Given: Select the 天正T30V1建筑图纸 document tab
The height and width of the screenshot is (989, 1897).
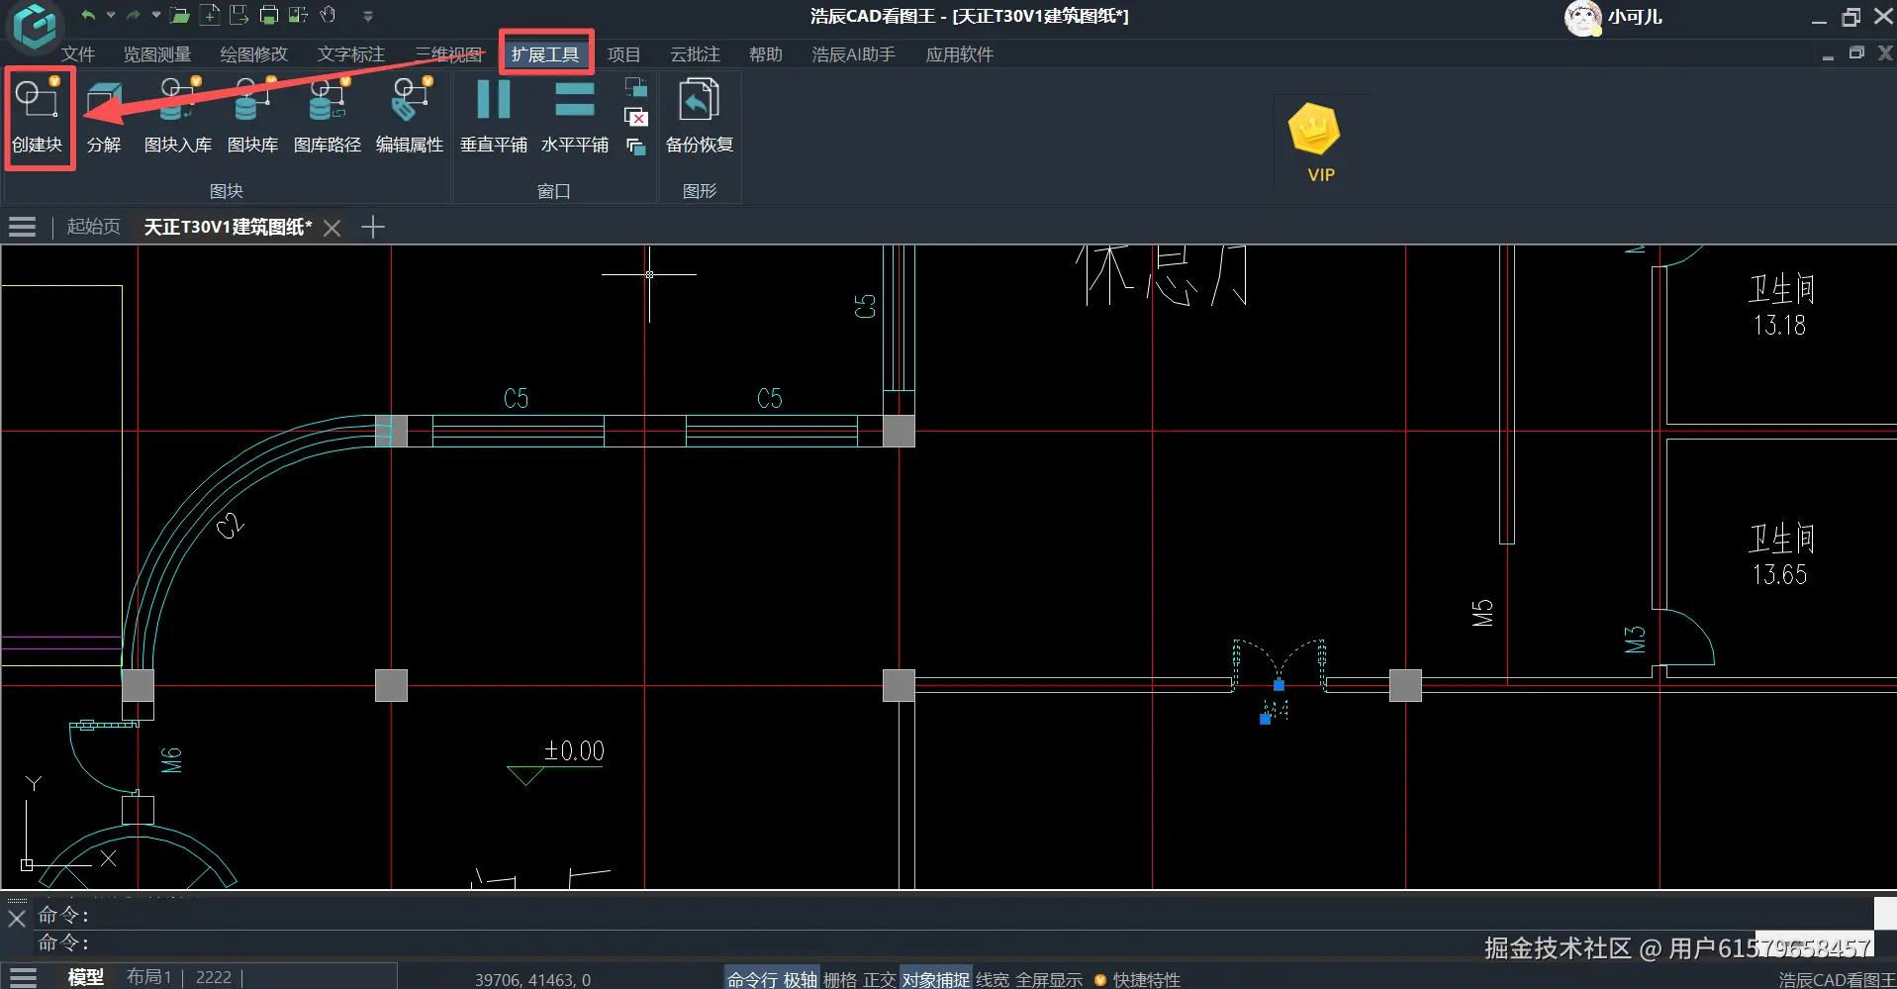Looking at the screenshot, I should (228, 227).
